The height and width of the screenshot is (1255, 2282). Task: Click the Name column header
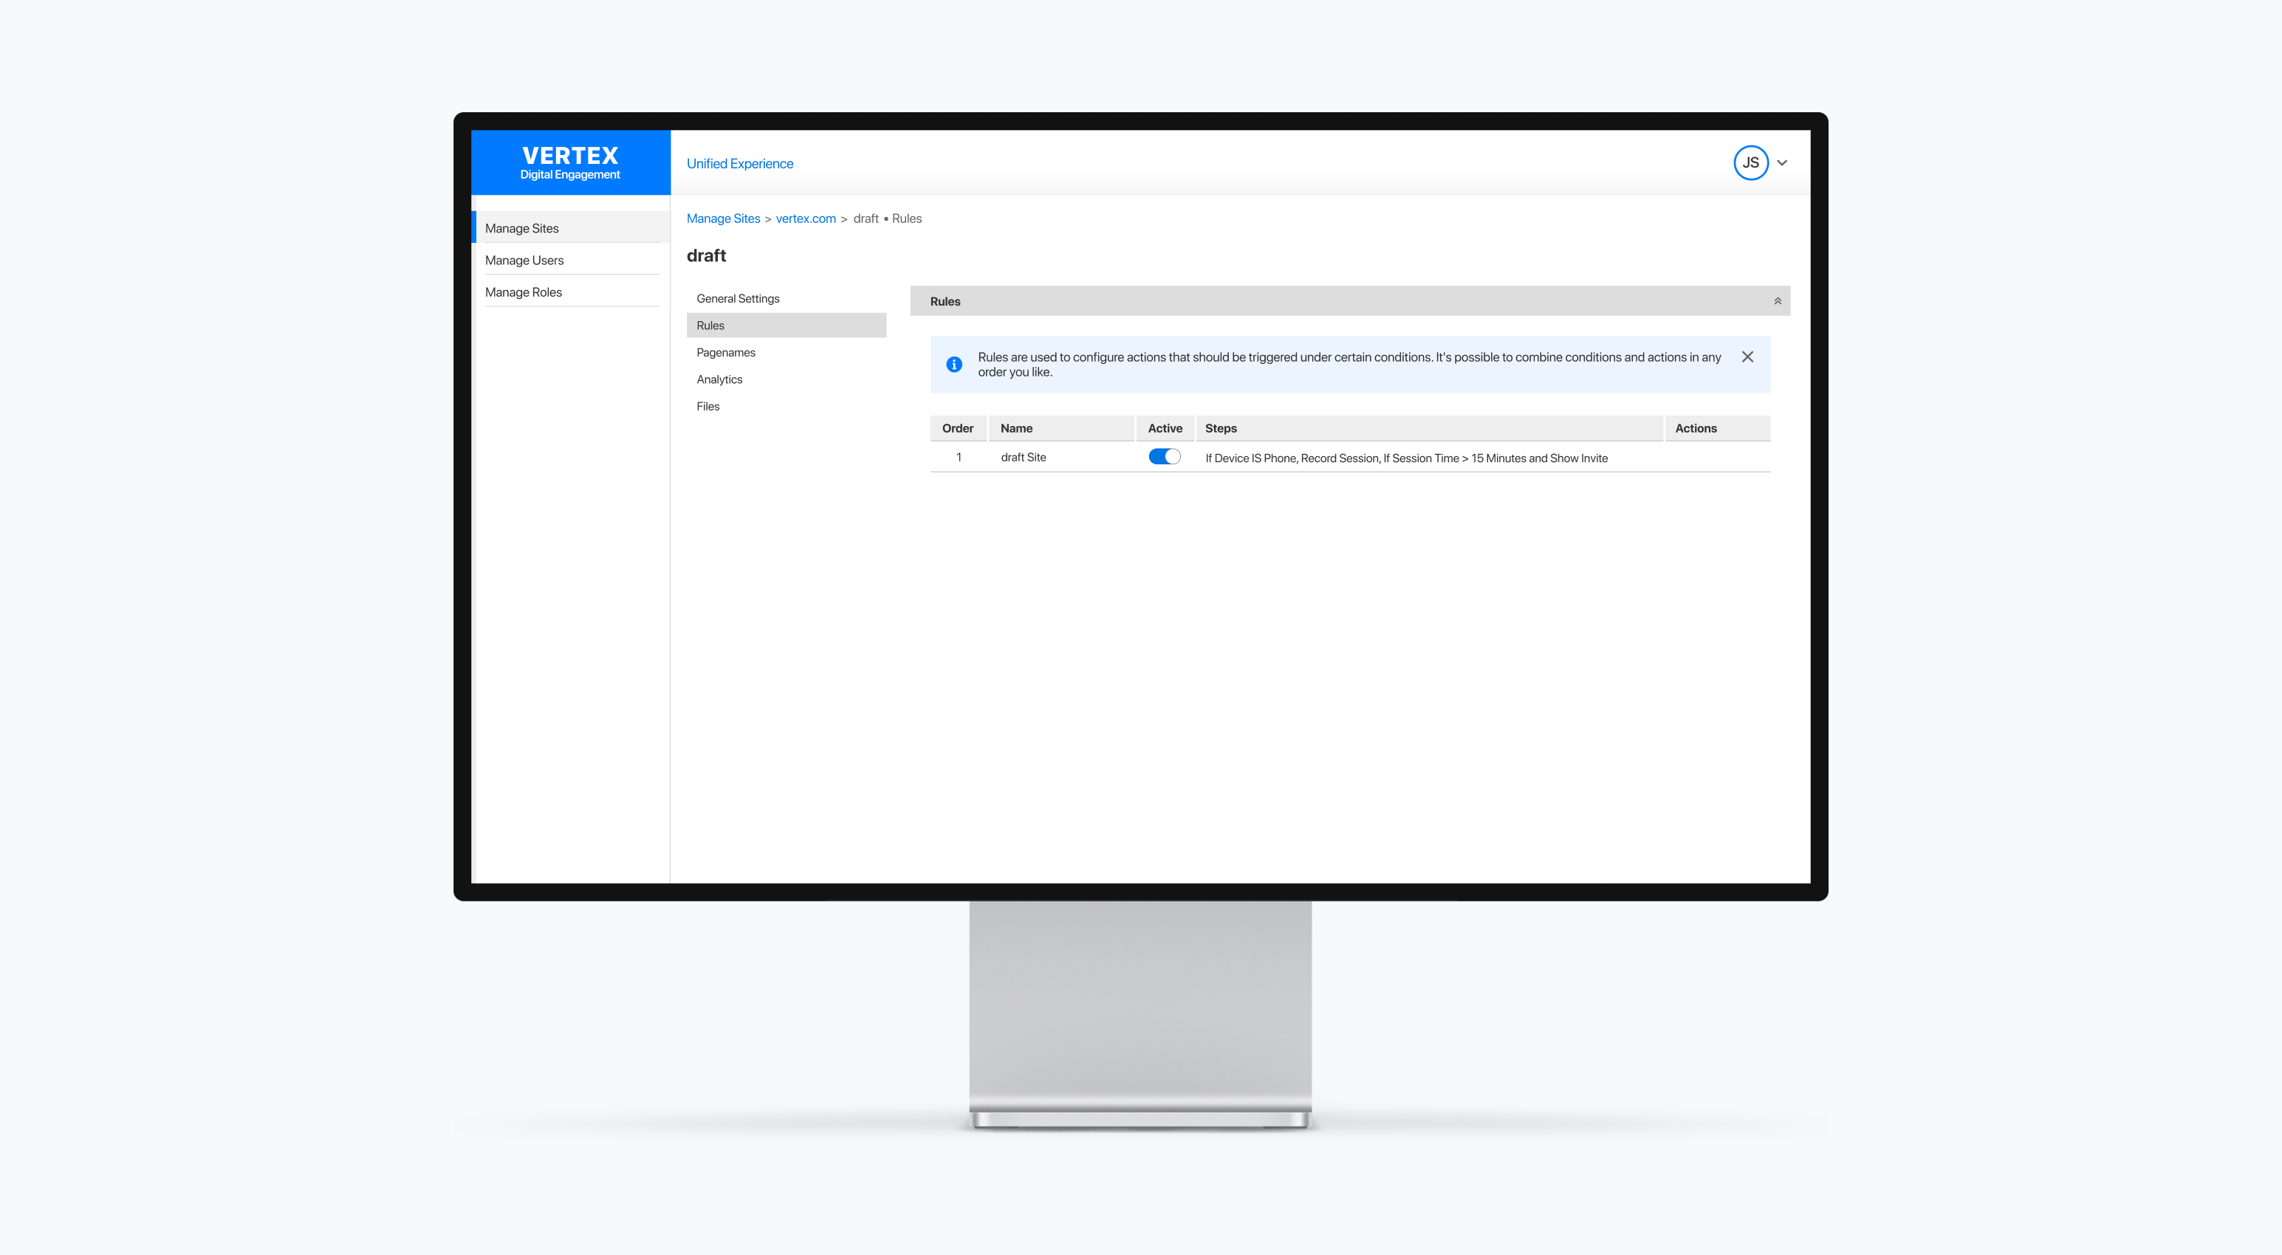1016,427
